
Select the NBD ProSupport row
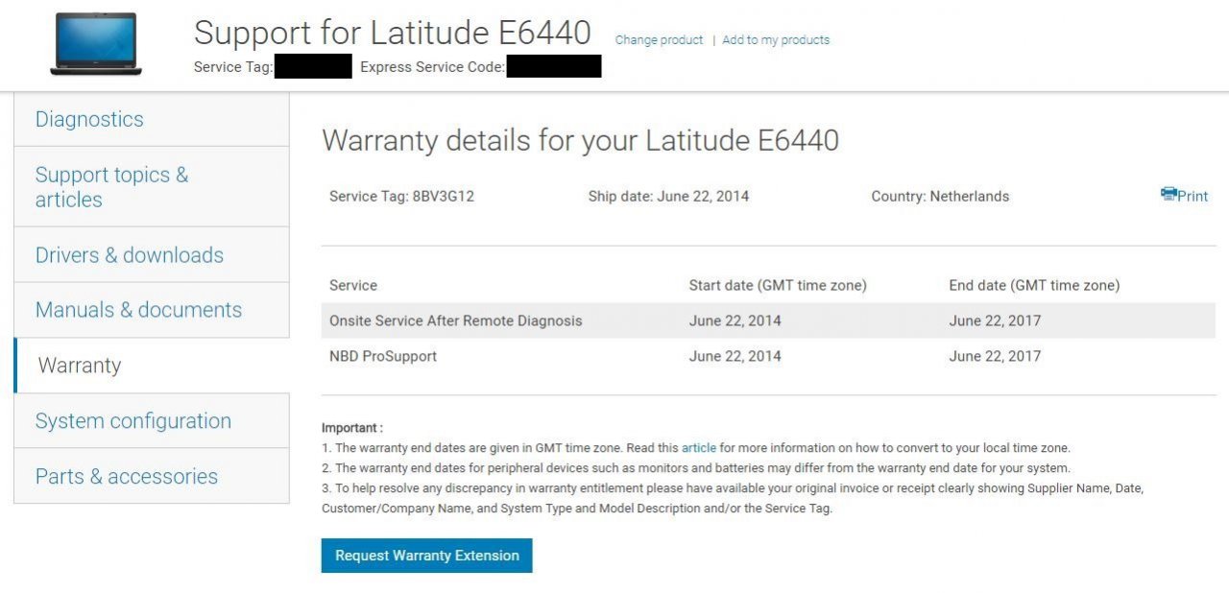pyautogui.click(x=383, y=357)
